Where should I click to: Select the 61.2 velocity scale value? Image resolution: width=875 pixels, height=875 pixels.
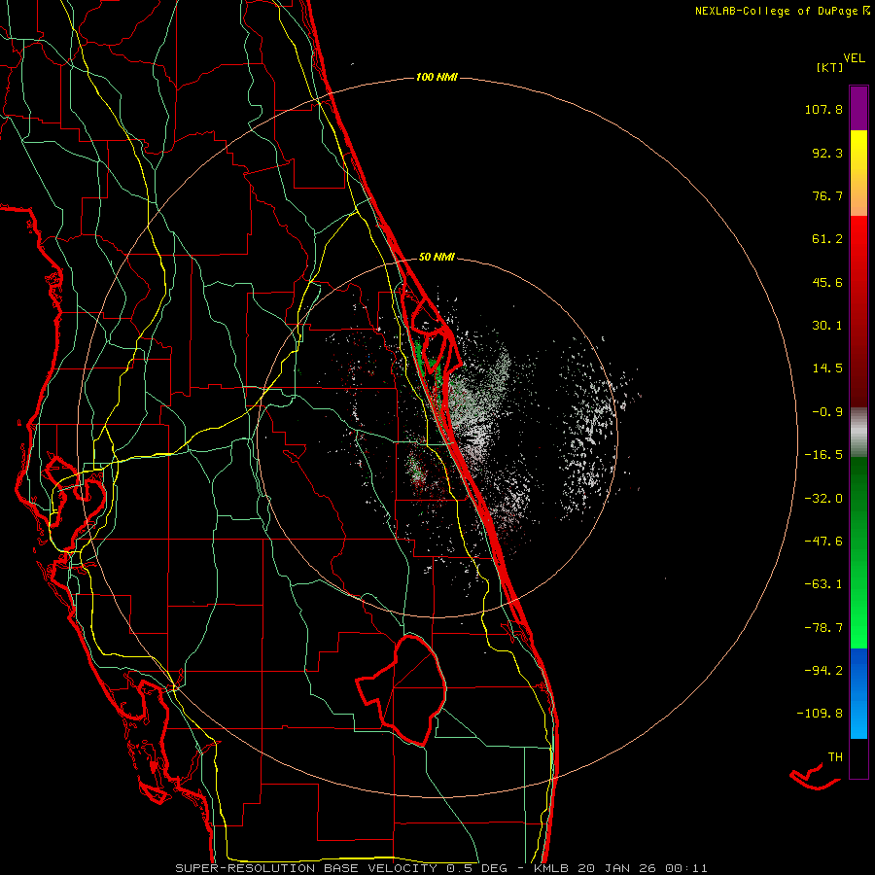(x=827, y=239)
